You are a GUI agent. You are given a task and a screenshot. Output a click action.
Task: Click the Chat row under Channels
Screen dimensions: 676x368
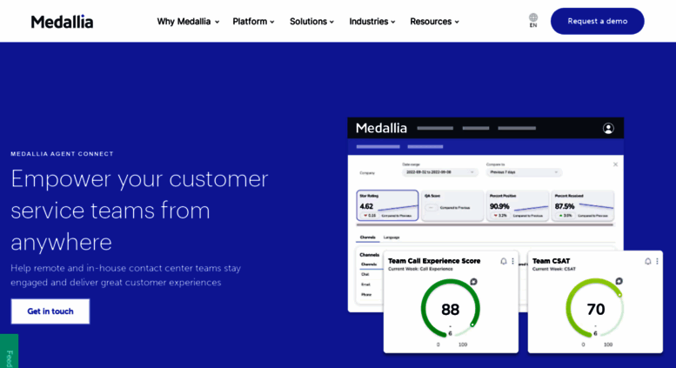click(x=365, y=275)
